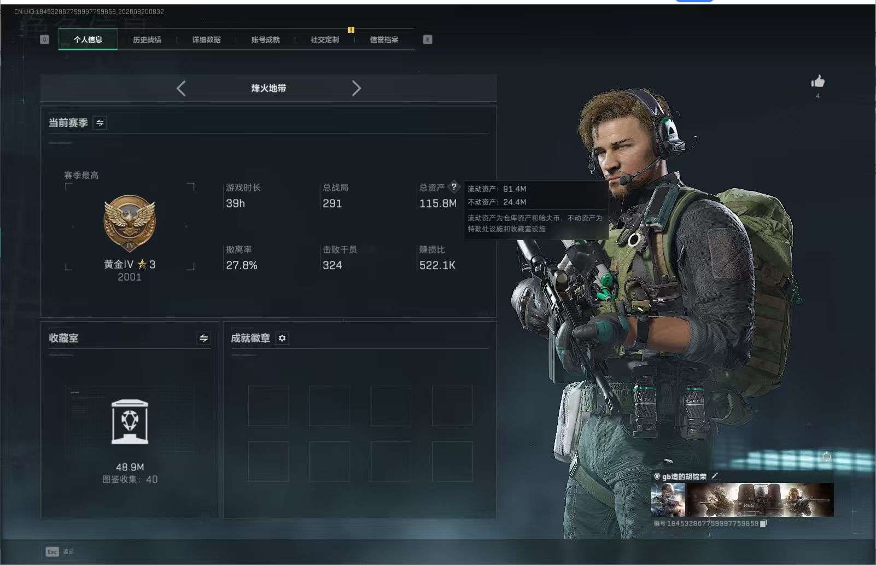Click the 收藏室 heading

click(63, 338)
